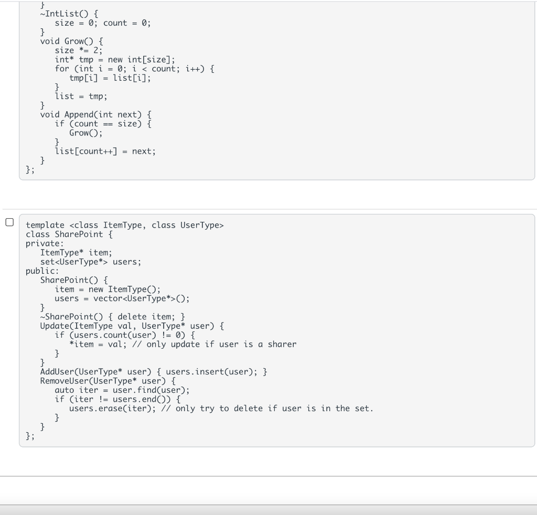Click the 'list = tmp;' assignment line

[81, 96]
